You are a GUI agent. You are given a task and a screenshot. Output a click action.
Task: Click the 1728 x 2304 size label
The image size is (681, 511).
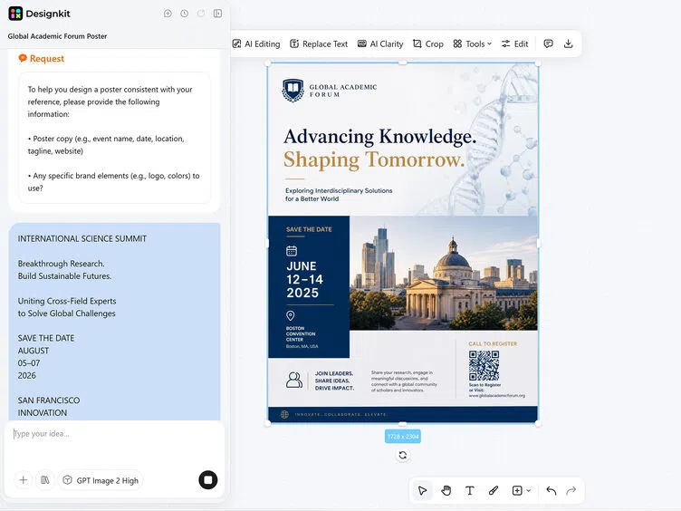click(x=403, y=437)
